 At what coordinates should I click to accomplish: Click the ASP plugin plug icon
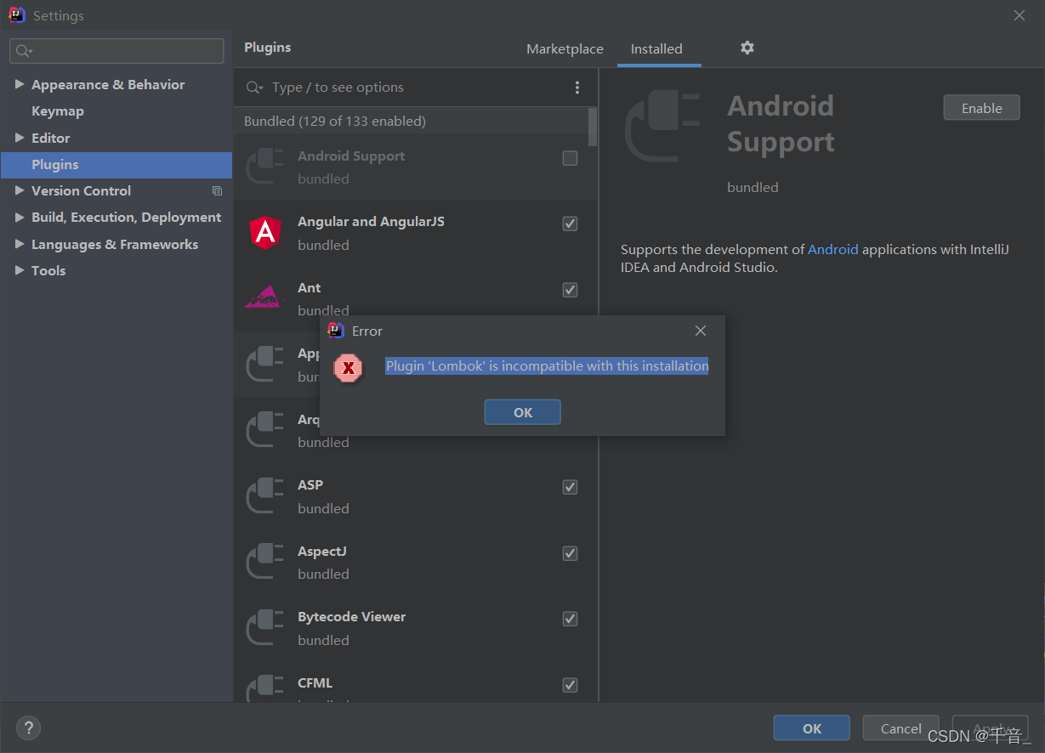point(264,496)
